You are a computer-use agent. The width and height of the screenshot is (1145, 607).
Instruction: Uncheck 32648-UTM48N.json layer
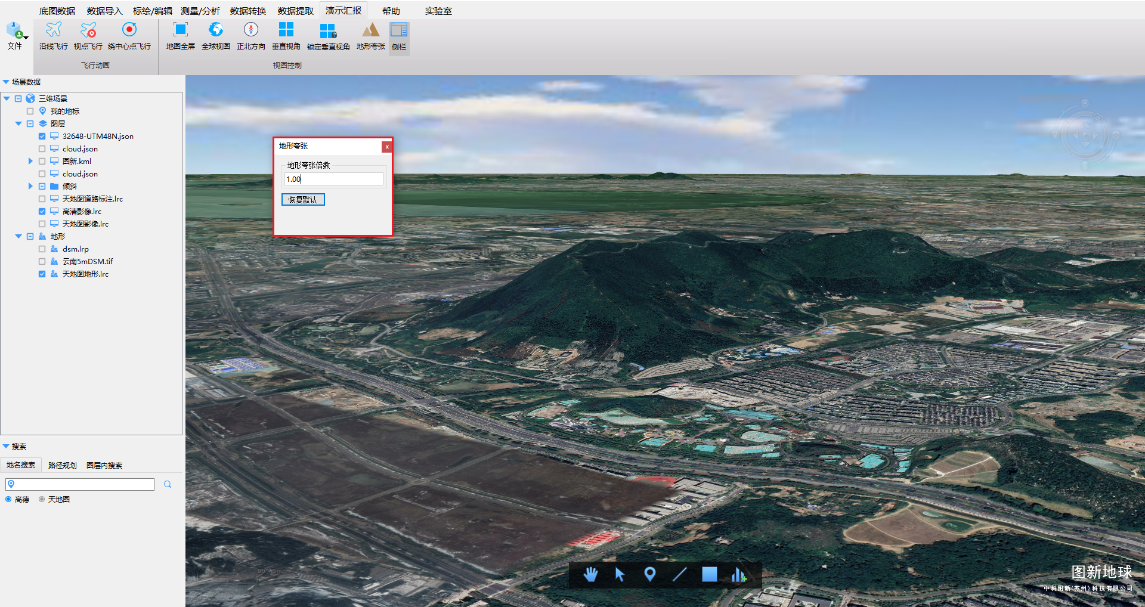tap(42, 136)
